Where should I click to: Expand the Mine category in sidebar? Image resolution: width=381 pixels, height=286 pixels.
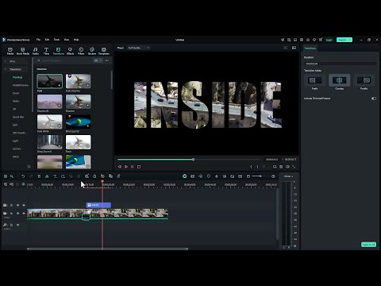tap(5, 61)
